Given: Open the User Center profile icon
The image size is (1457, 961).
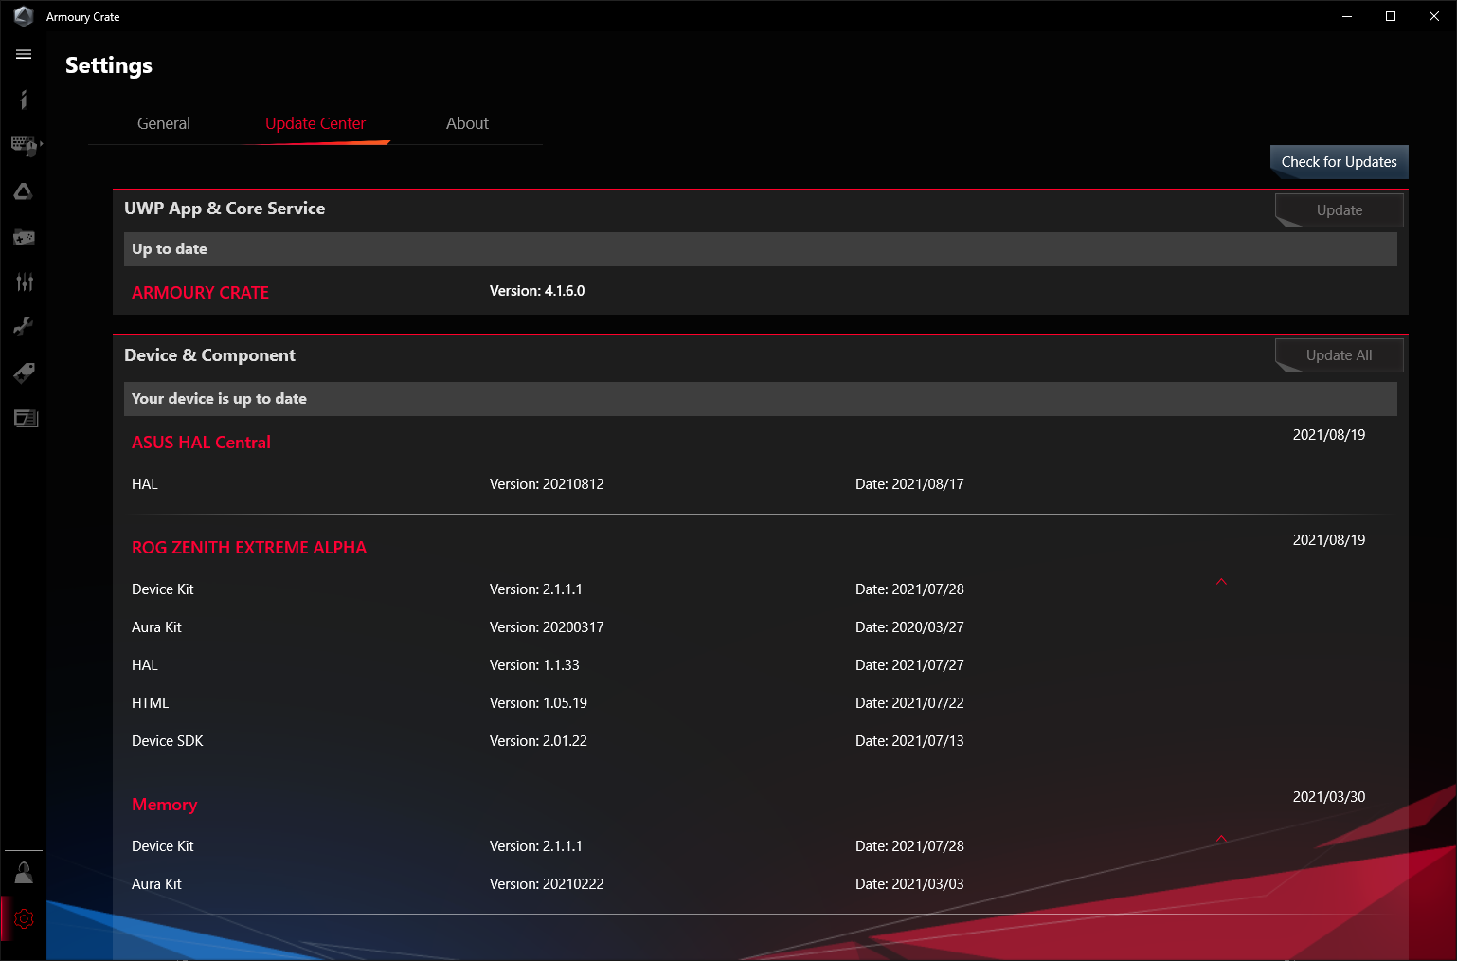Looking at the screenshot, I should 24,873.
